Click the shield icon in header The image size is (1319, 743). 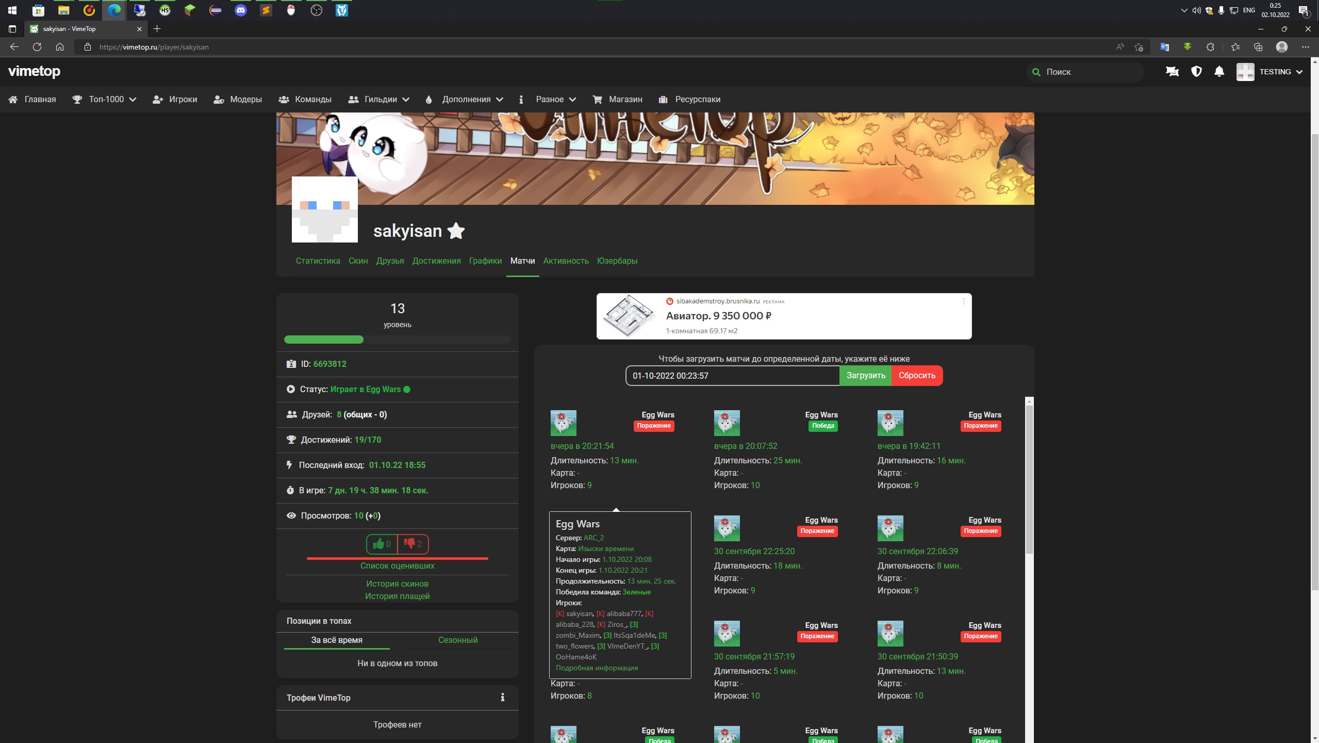[1196, 72]
